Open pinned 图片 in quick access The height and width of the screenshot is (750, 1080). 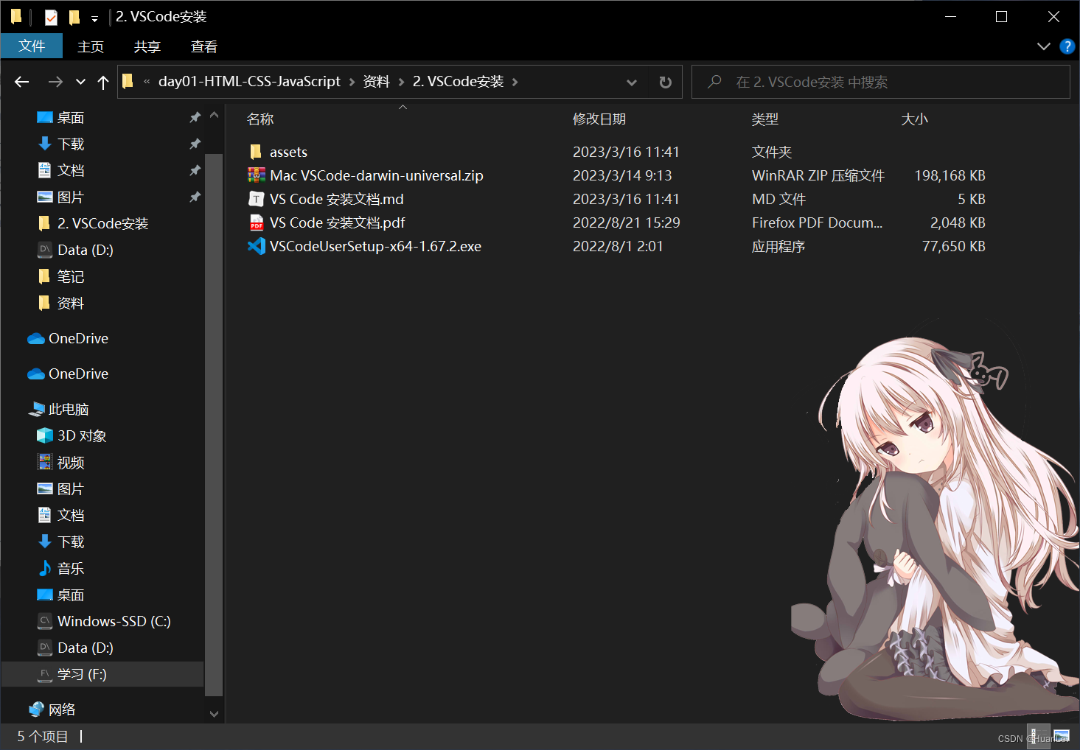[x=71, y=197]
